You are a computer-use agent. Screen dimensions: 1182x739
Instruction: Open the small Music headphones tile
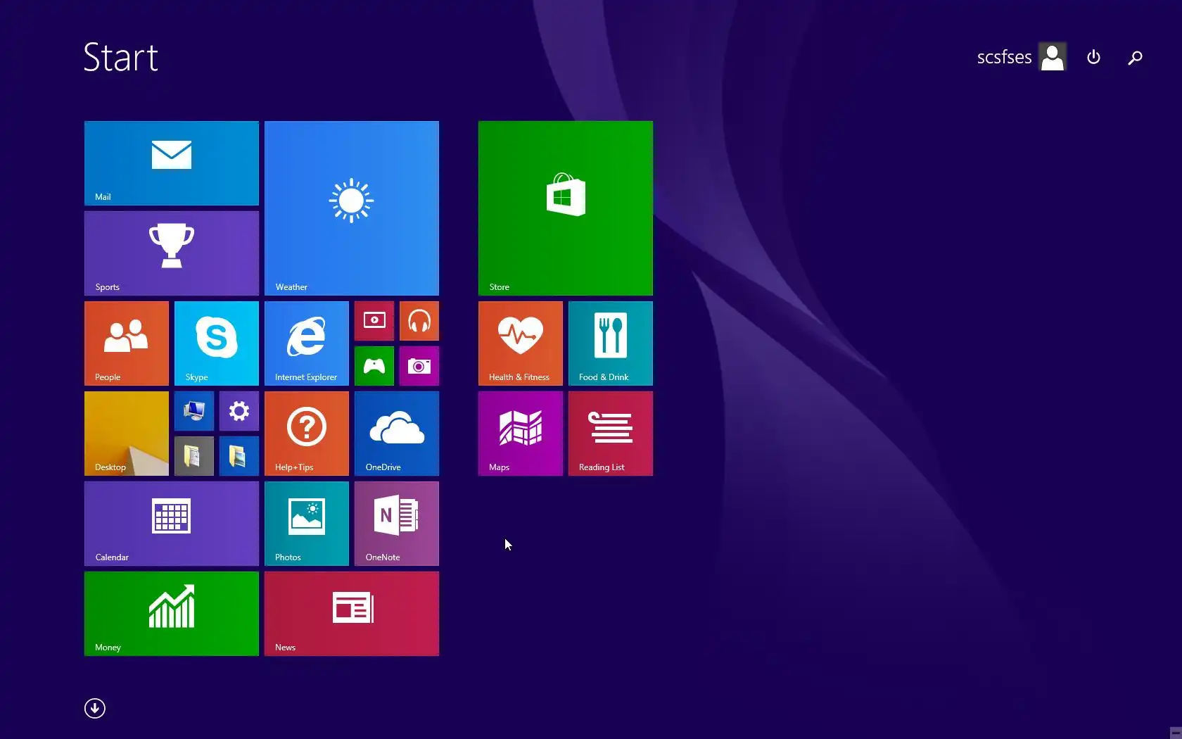pos(419,321)
